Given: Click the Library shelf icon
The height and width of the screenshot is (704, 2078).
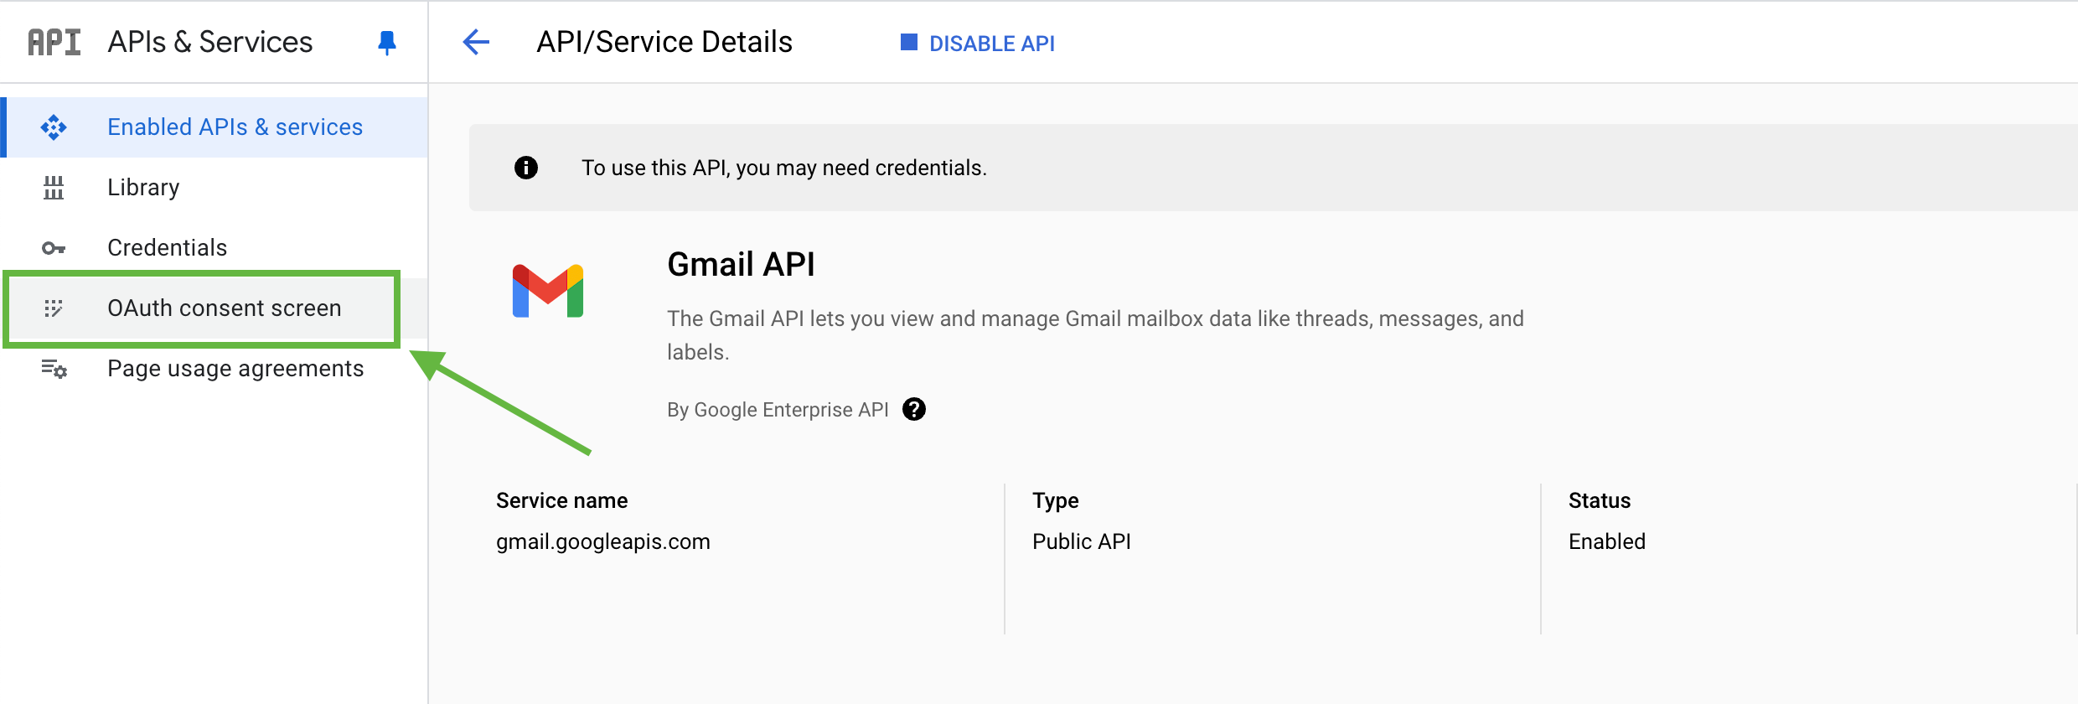Looking at the screenshot, I should (54, 188).
